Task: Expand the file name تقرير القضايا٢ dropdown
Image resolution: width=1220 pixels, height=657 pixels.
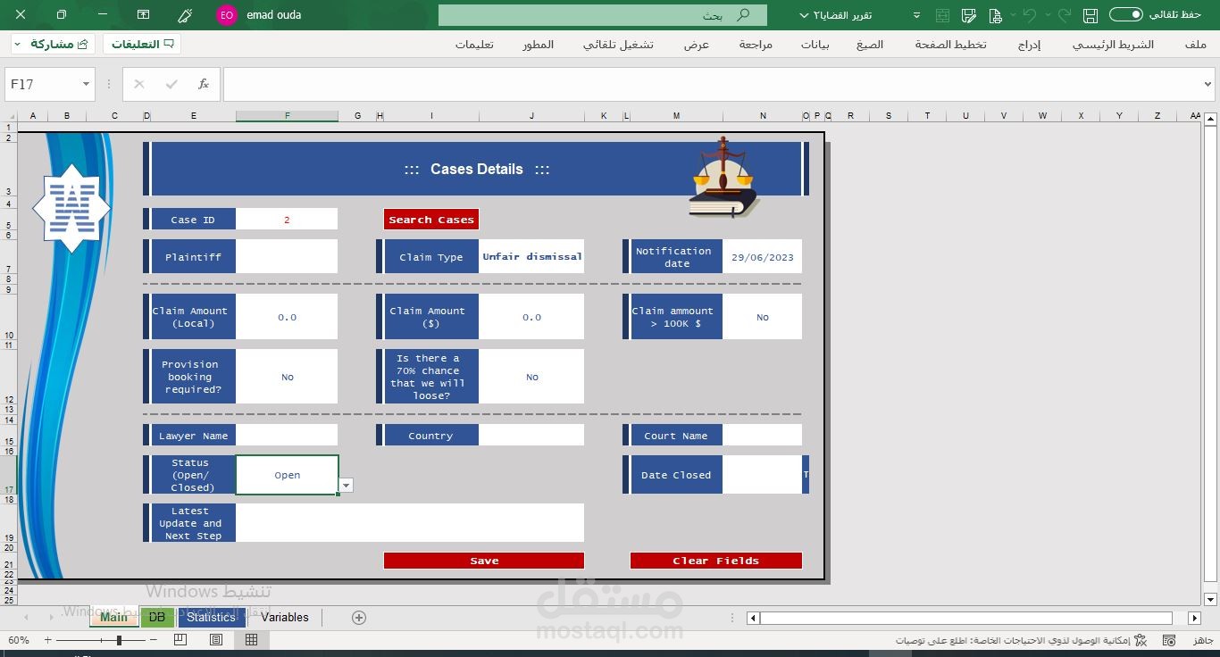Action: coord(805,15)
